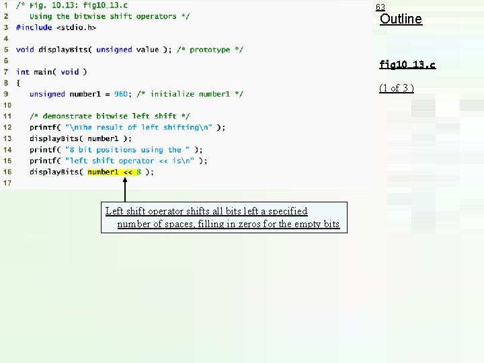The height and width of the screenshot is (363, 484).
Task: Click the printf '8 bit positions using the' line
Action: 116,150
